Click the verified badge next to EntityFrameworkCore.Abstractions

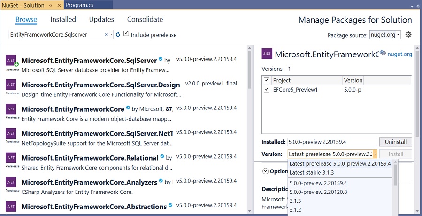(x=170, y=205)
